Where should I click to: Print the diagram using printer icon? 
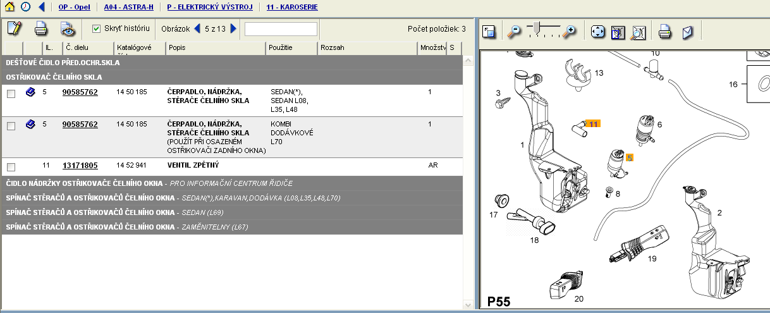pos(664,31)
